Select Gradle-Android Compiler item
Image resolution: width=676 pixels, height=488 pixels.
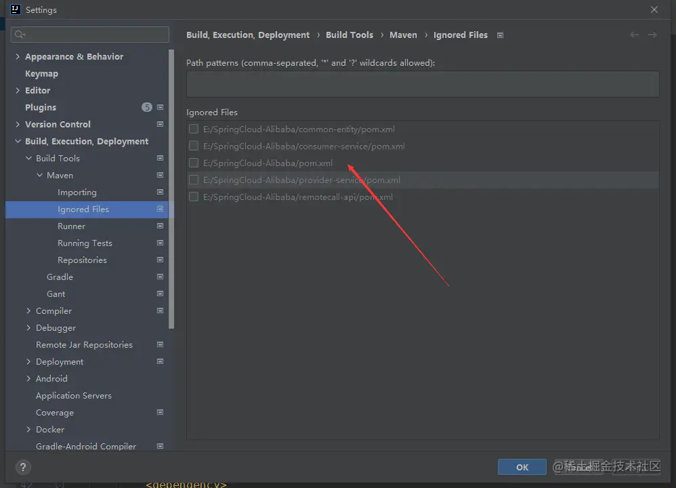(x=86, y=447)
